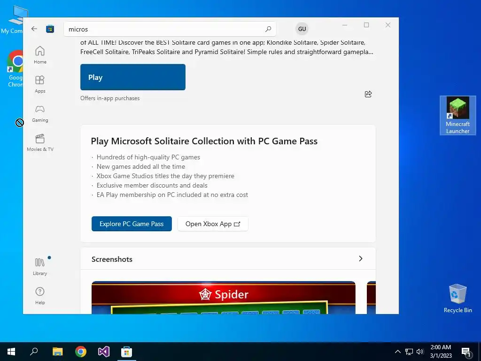Expand Screenshots with the chevron arrow
The image size is (481, 361).
pos(360,259)
